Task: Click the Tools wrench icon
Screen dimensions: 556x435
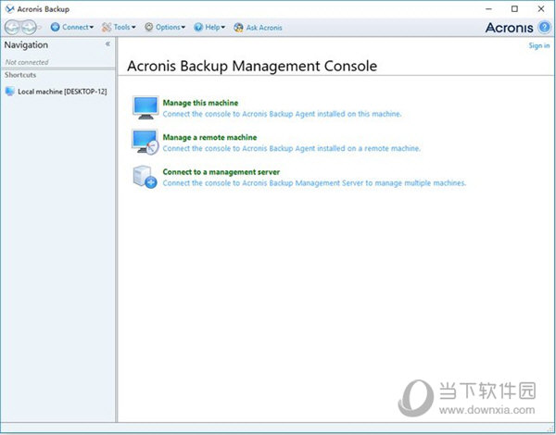Action: [107, 27]
